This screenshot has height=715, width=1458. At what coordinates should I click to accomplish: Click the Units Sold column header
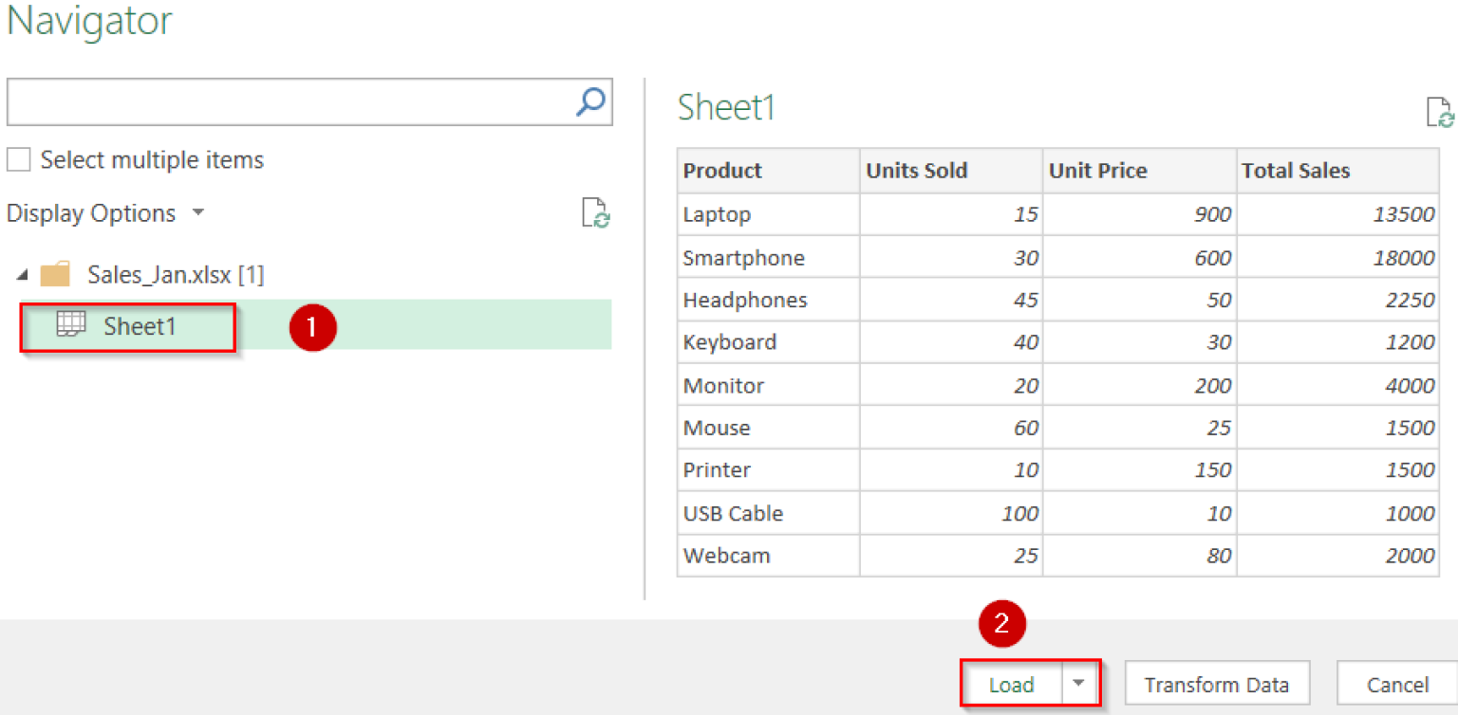[916, 171]
